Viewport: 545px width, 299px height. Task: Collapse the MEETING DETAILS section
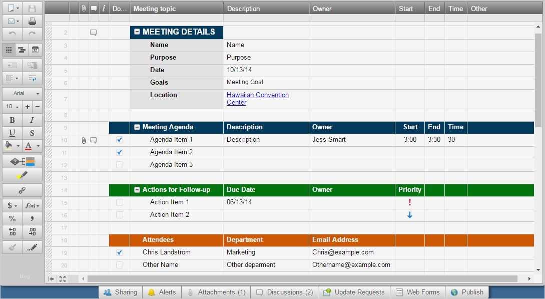click(137, 32)
